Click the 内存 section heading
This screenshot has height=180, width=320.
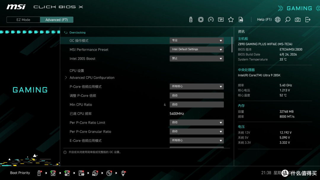[x=241, y=106]
